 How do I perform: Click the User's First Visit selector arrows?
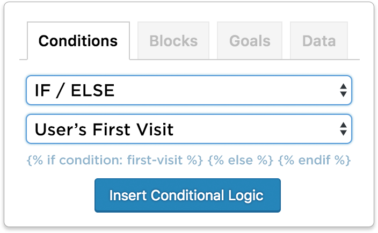pos(343,129)
